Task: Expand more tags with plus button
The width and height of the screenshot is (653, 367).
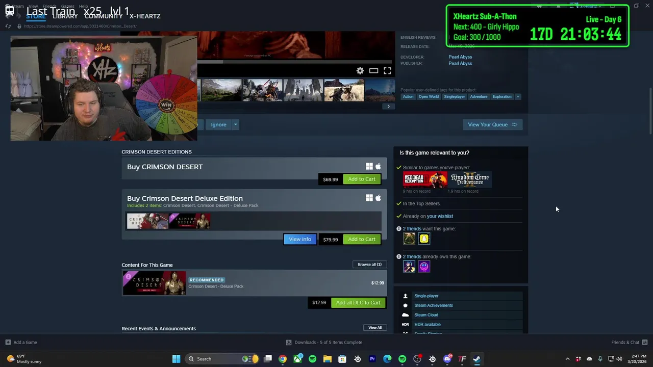Action: (x=518, y=96)
